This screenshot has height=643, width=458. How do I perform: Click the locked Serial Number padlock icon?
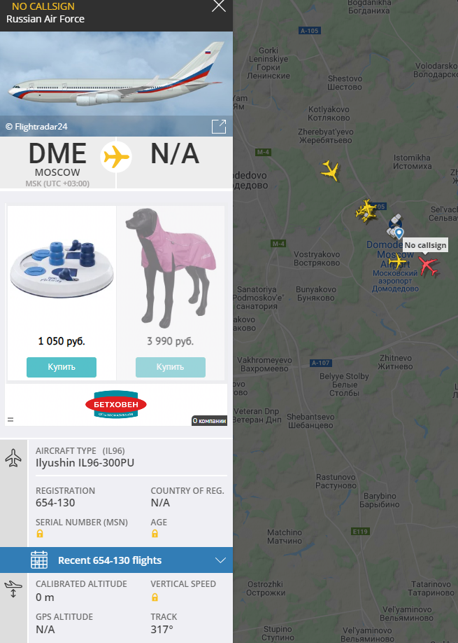[x=40, y=534]
